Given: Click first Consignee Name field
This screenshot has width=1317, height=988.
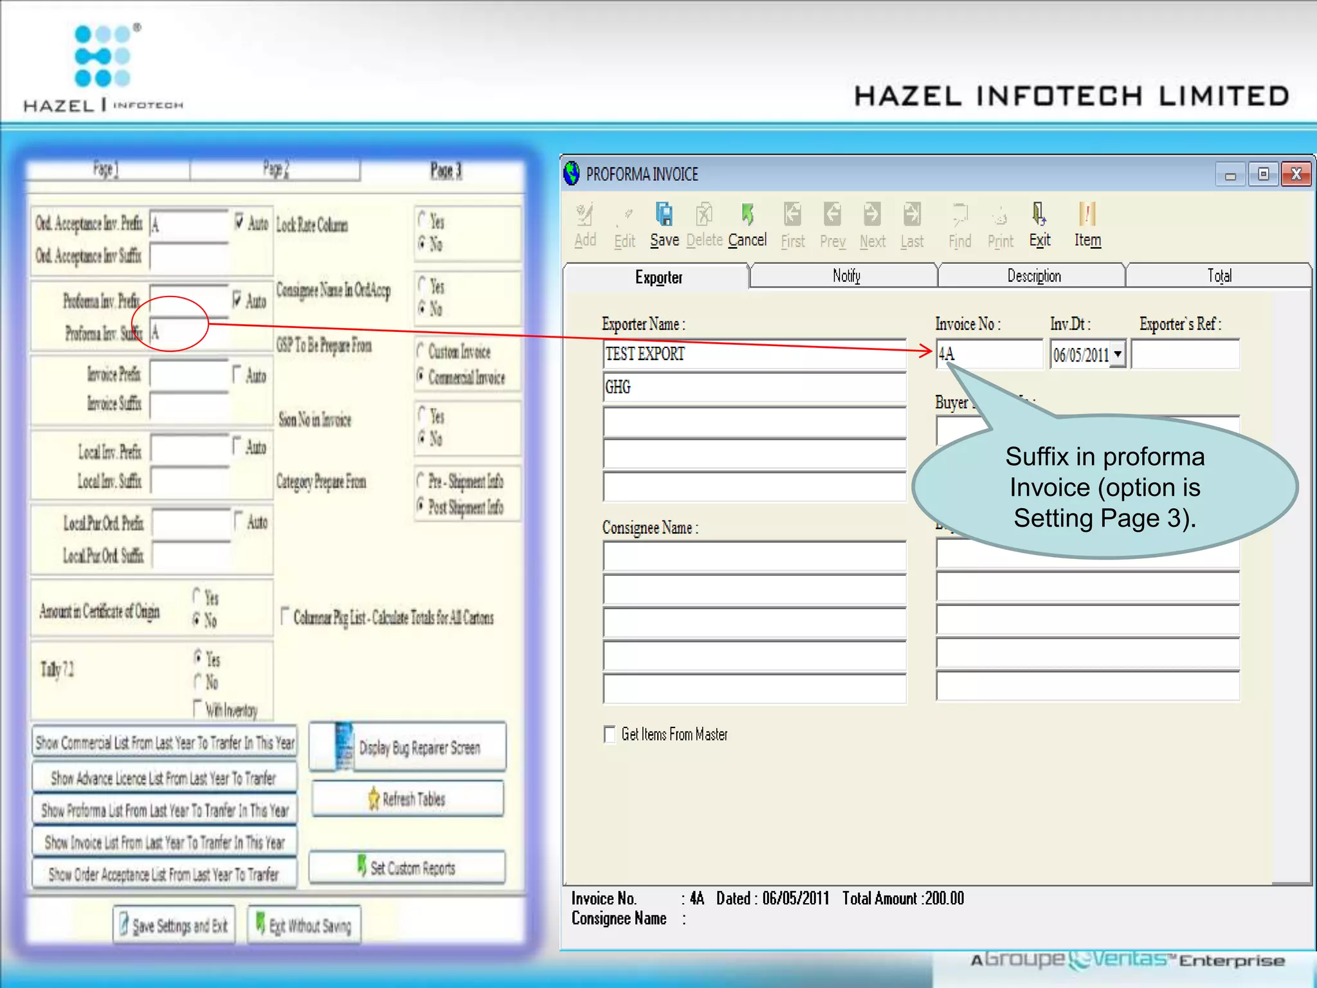Looking at the screenshot, I should tap(754, 556).
